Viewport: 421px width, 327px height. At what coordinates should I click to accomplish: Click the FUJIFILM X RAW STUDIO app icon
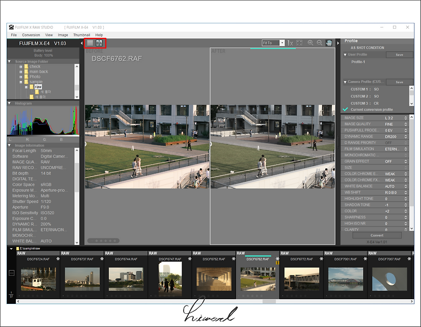(11, 27)
